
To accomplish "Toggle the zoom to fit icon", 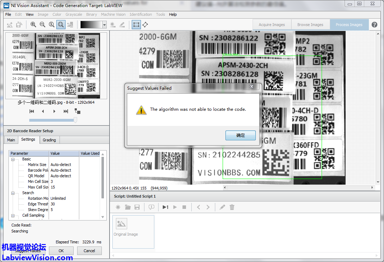I will (61, 25).
